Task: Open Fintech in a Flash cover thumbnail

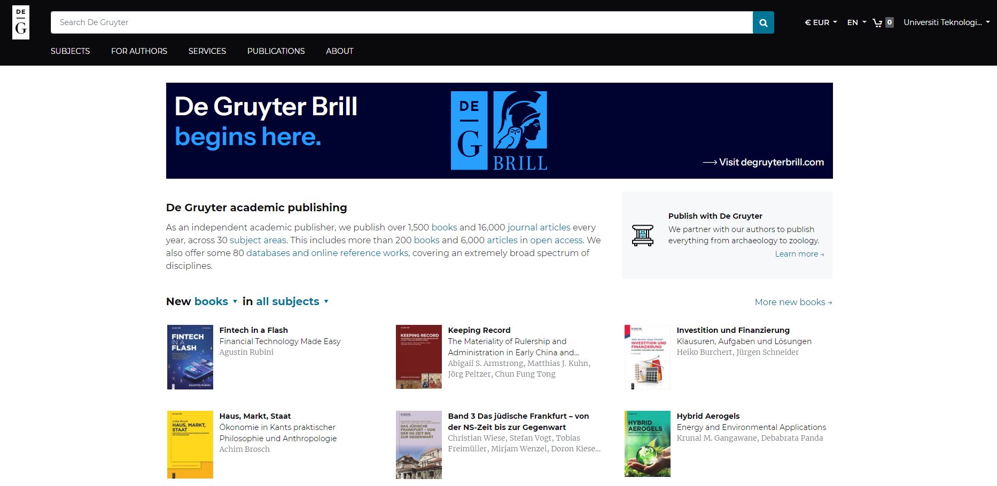Action: pos(190,357)
